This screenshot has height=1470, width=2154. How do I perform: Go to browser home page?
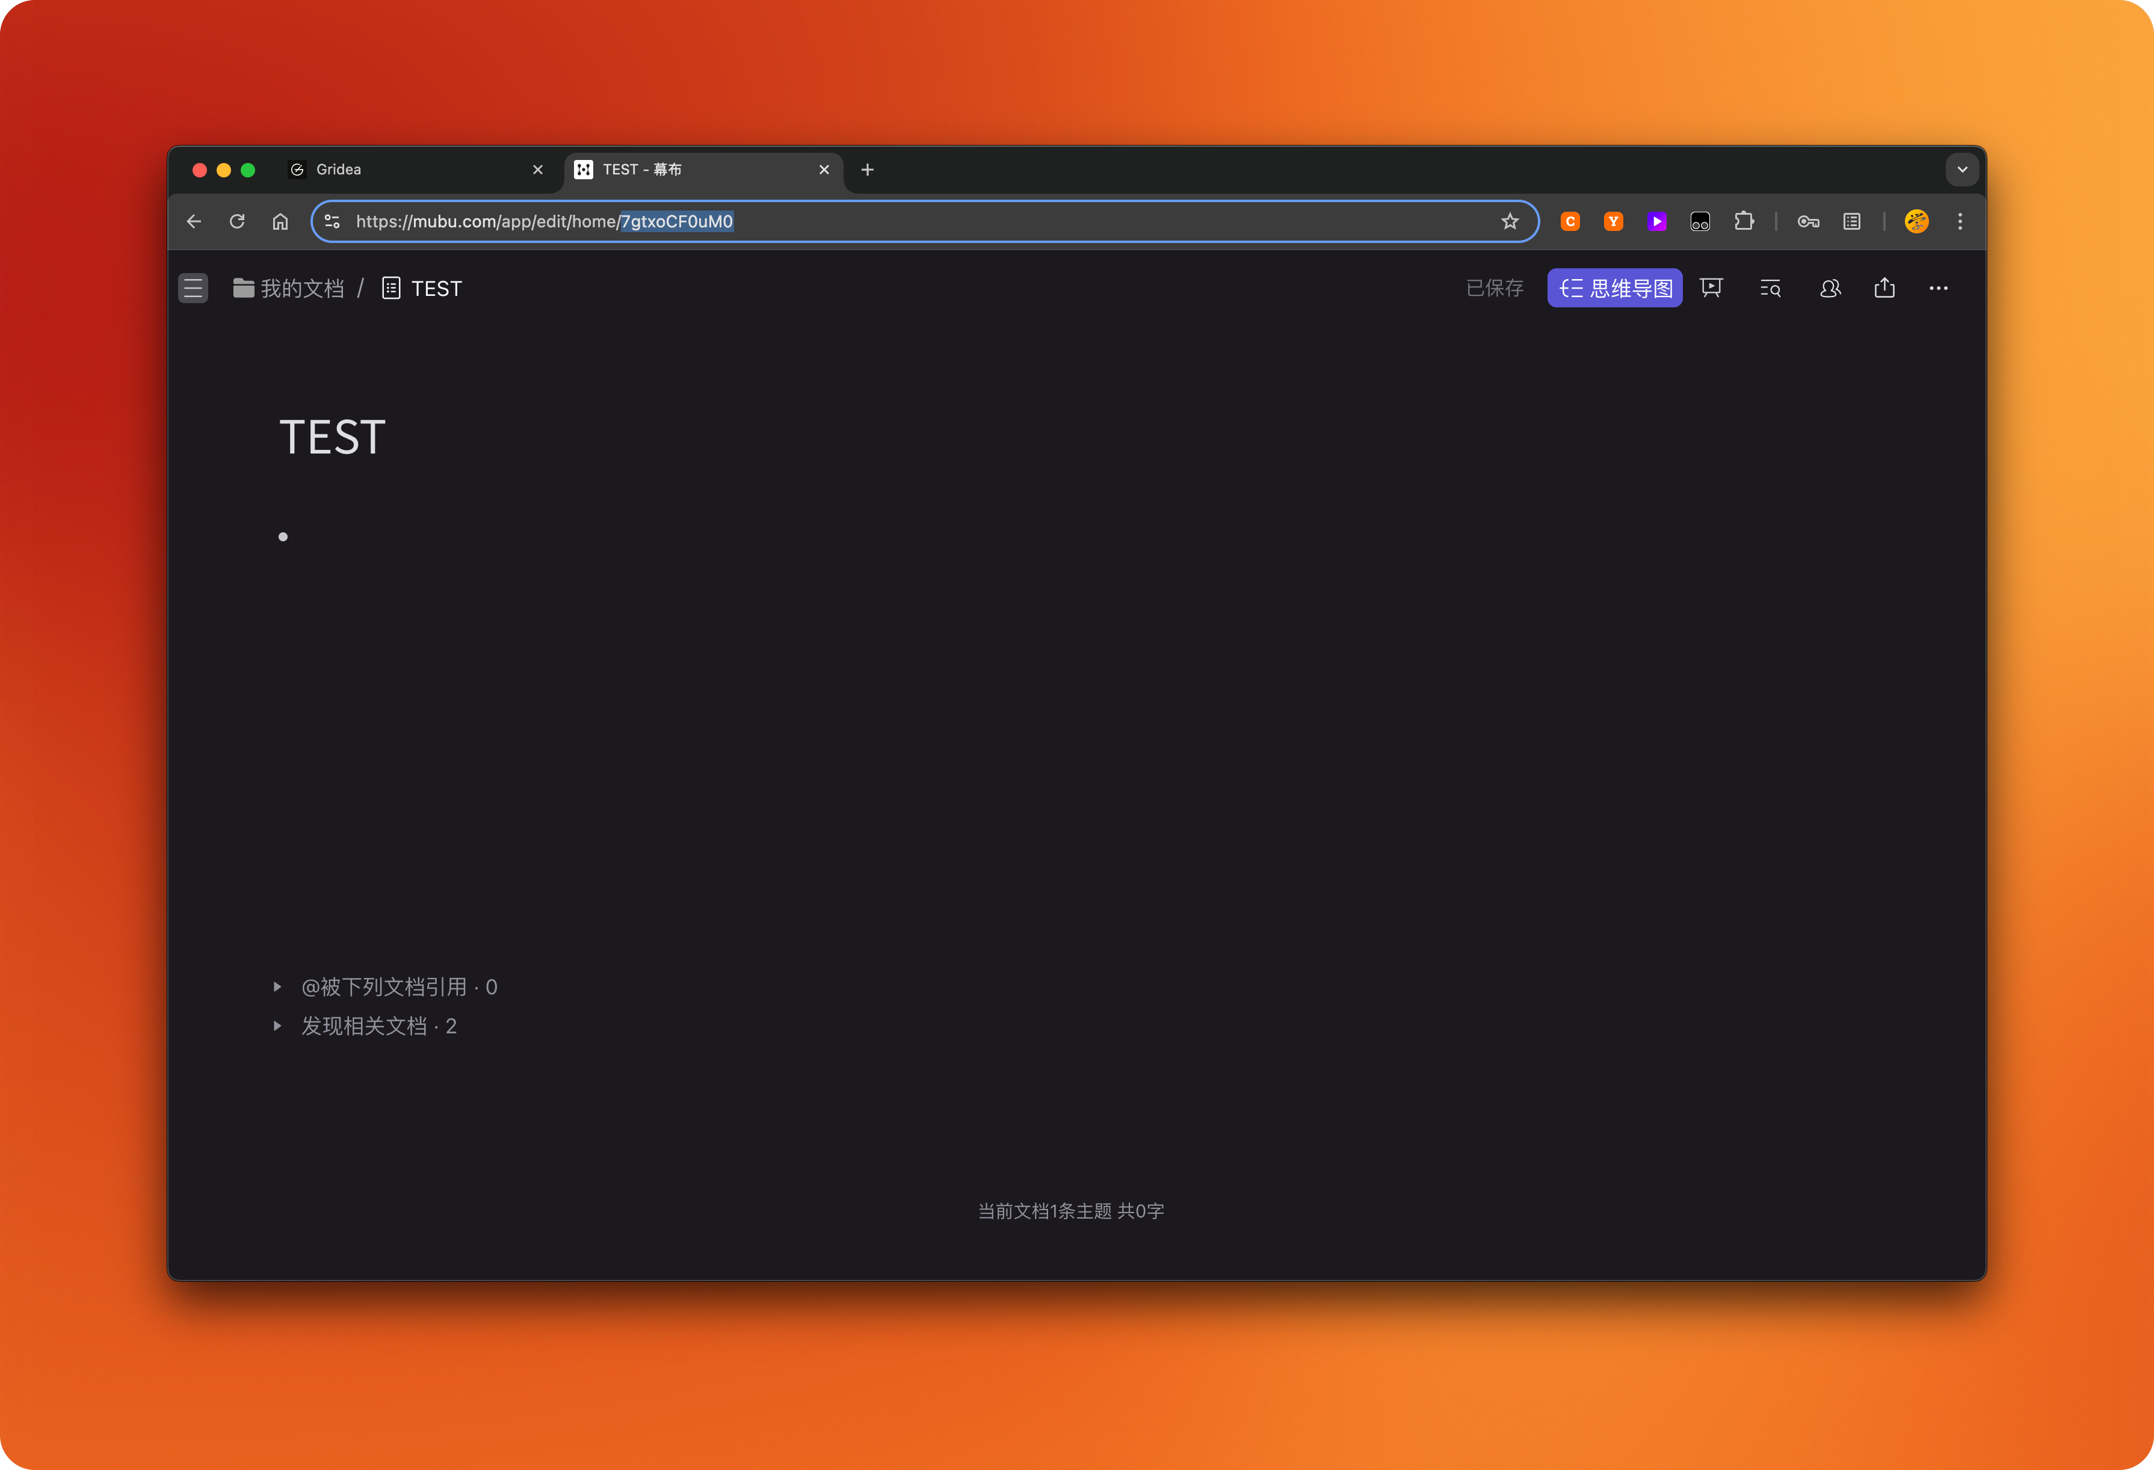click(280, 221)
